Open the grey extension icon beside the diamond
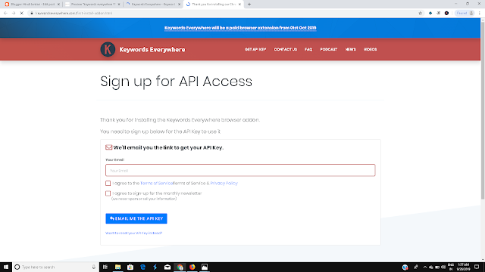 (x=438, y=14)
